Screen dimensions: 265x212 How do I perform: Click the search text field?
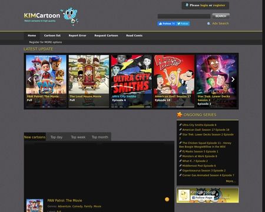pyautogui.click(x=184, y=16)
